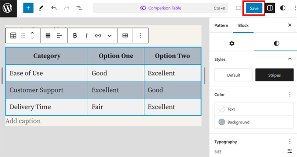Switch to the Pattern tab
Screen dimensions: 297x157
coord(221,25)
